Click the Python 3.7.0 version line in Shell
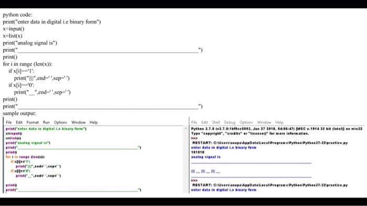This screenshot has height=206, width=367. [277, 129]
